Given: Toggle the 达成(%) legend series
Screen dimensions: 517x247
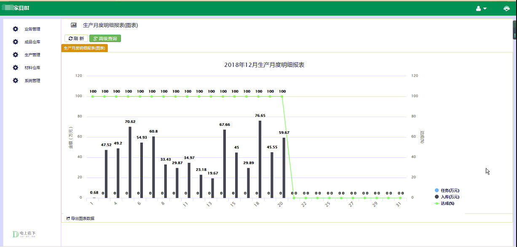Looking at the screenshot, I should [x=444, y=204].
